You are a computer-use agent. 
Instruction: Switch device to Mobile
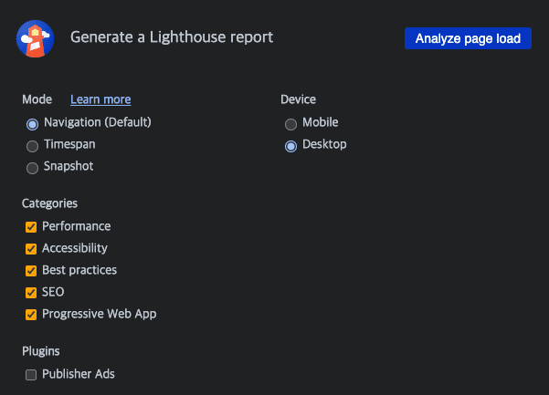(290, 124)
